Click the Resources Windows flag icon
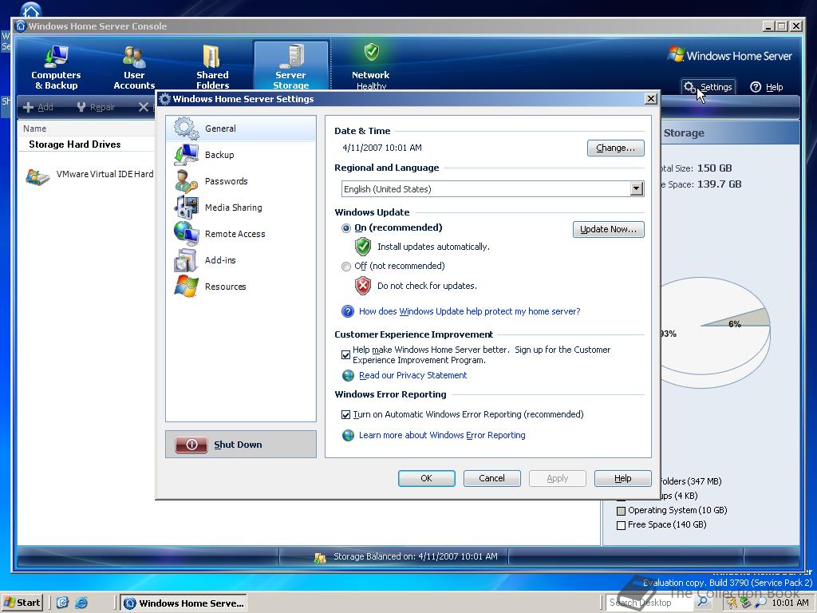Viewport: 817px width, 613px height. point(186,287)
